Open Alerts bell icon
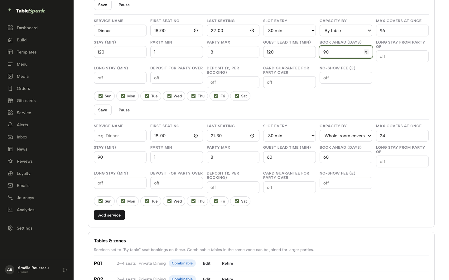This screenshot has width=449, height=280. [10, 125]
